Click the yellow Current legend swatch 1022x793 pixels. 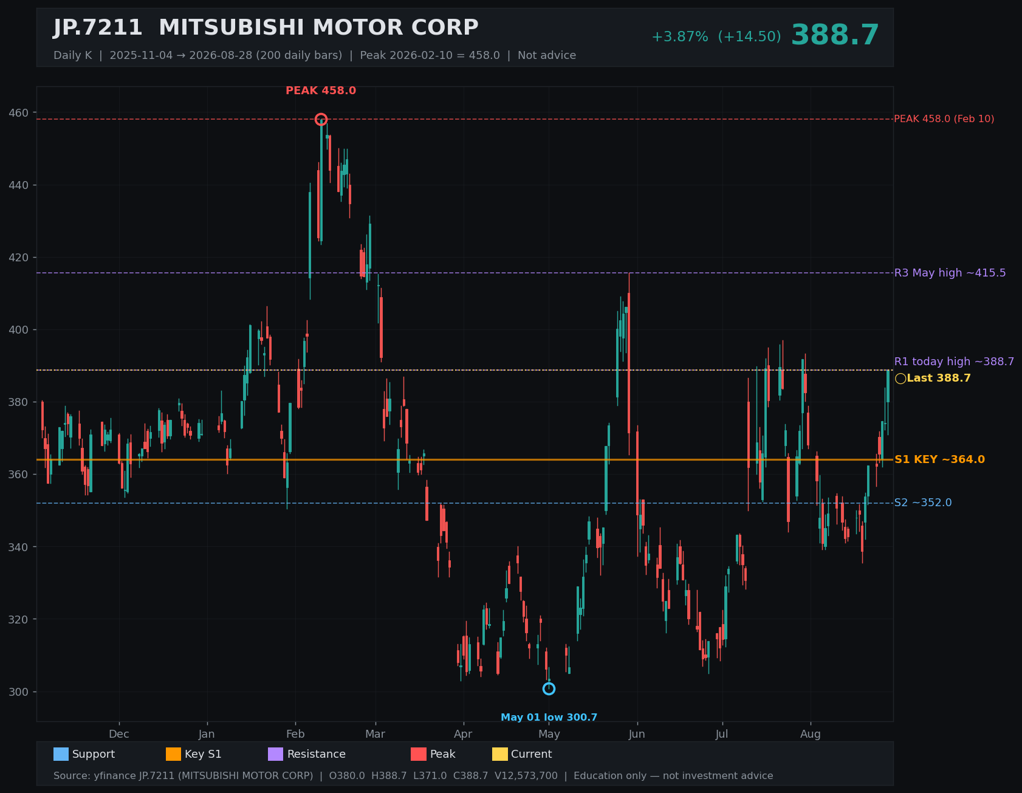tap(499, 754)
